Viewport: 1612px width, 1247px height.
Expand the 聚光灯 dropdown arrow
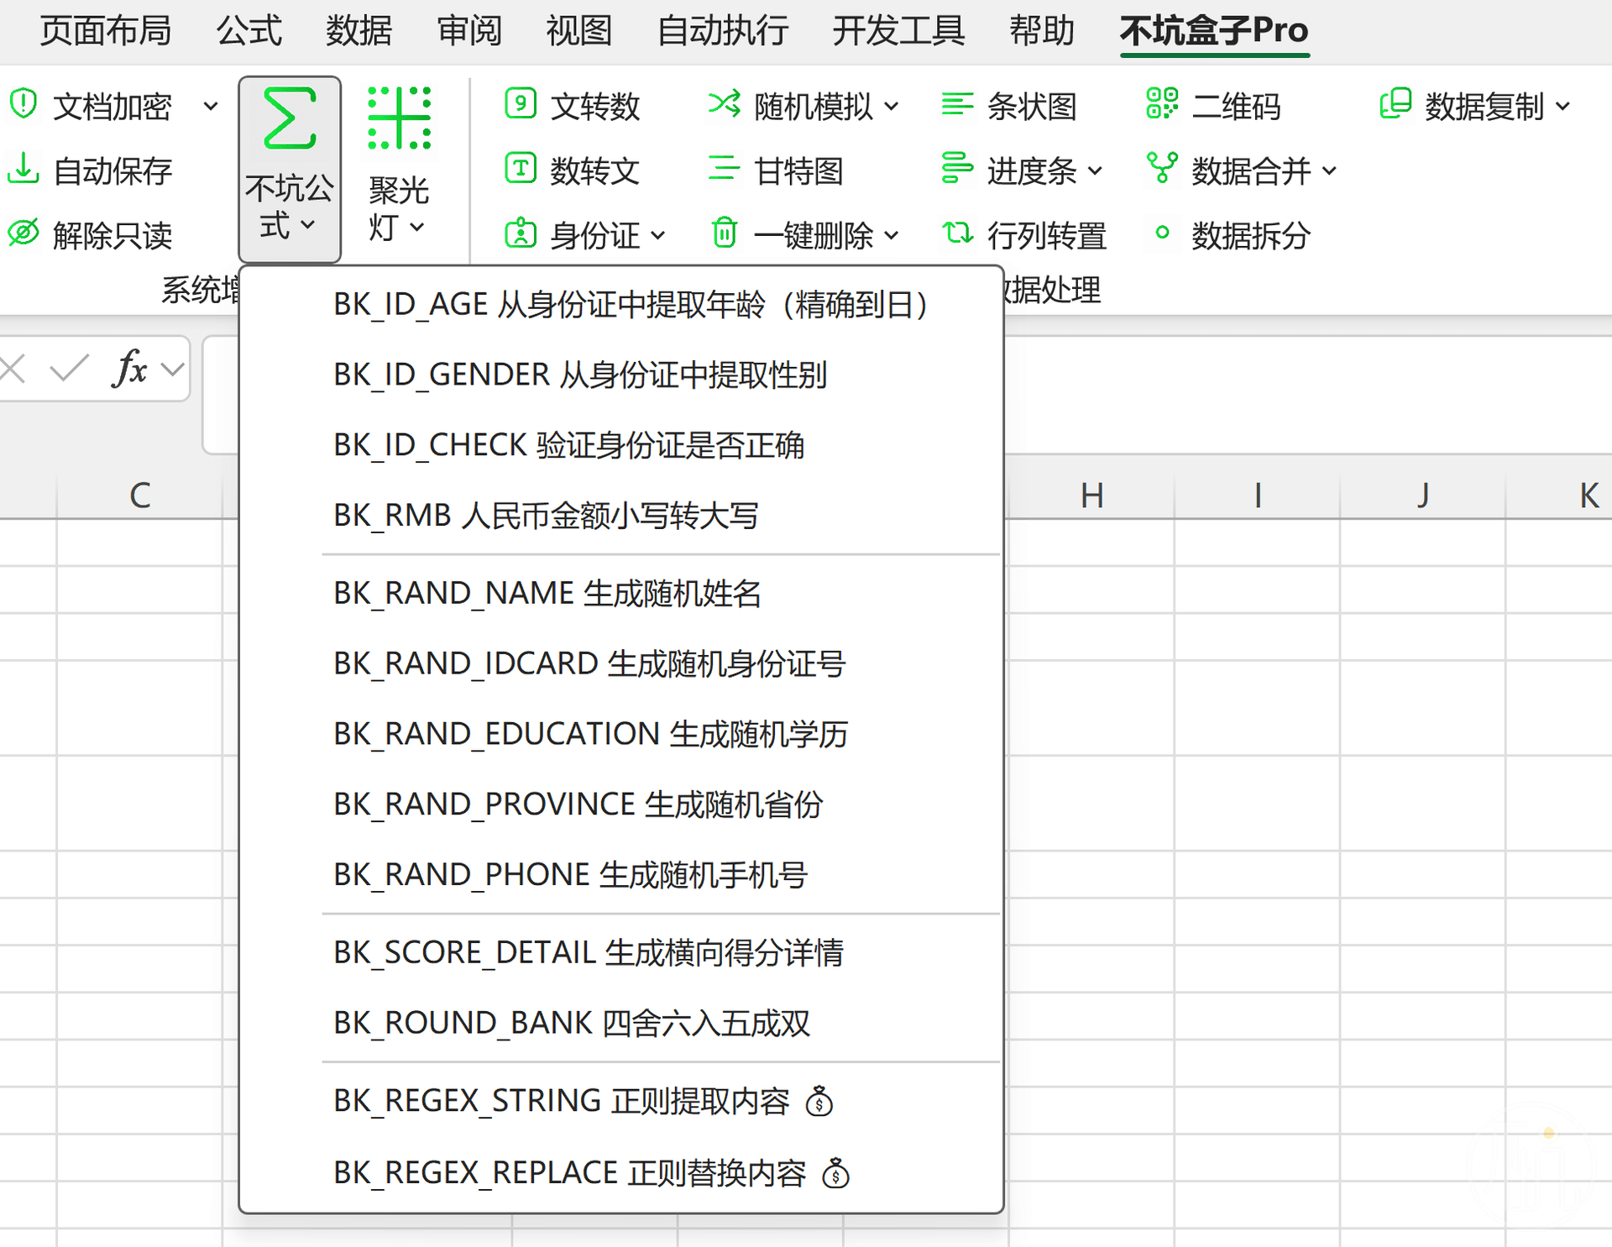pyautogui.click(x=417, y=228)
